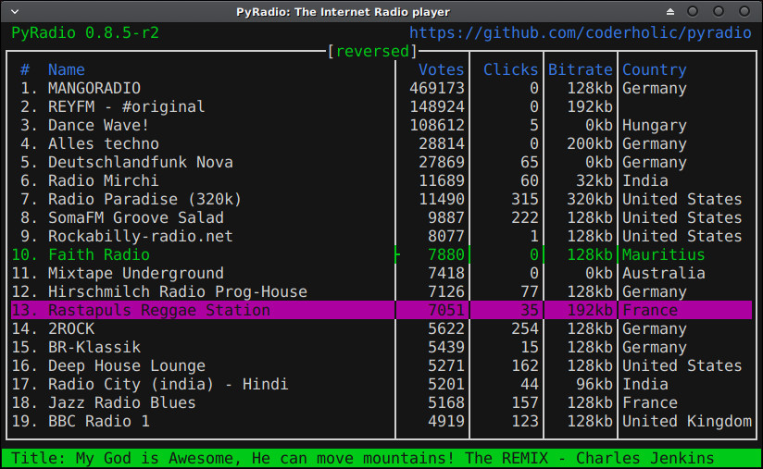Click the now-playing title status bar
This screenshot has width=763, height=469.
(x=381, y=458)
